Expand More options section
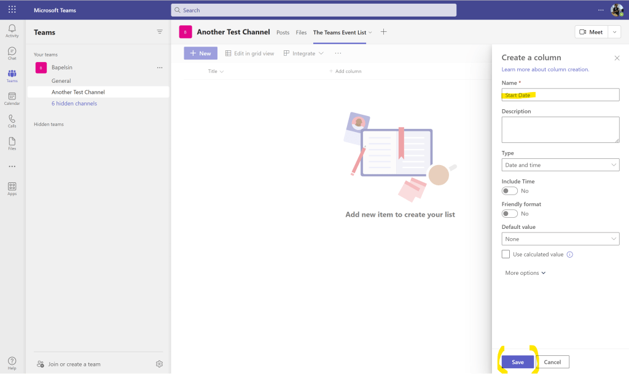 [525, 273]
